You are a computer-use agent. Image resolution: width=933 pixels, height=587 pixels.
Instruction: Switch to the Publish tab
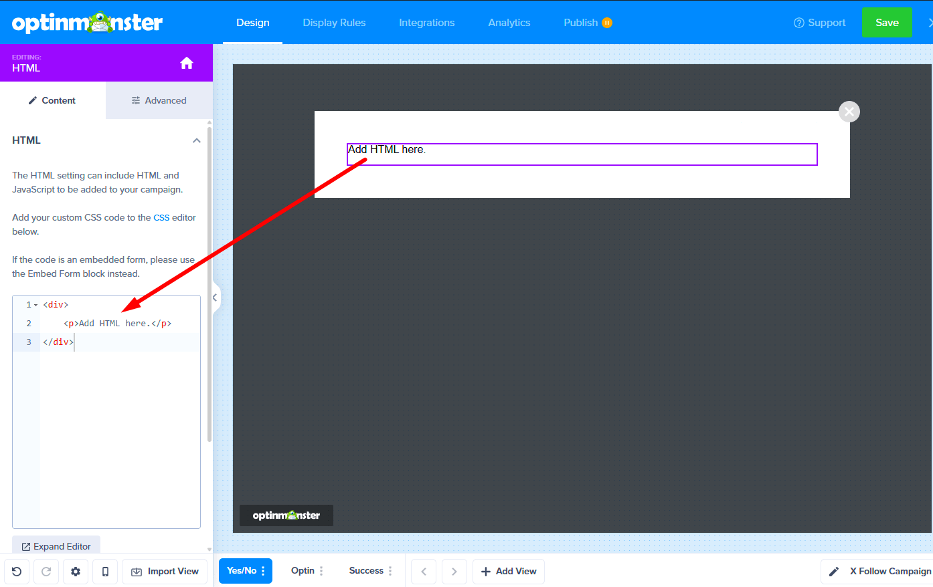[580, 23]
